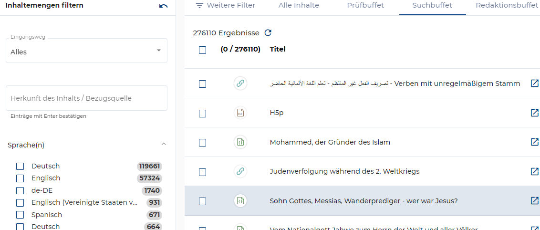Viewport: 540px width, 230px height.
Task: Click the Herkunft des Inhalts input field
Action: click(86, 98)
